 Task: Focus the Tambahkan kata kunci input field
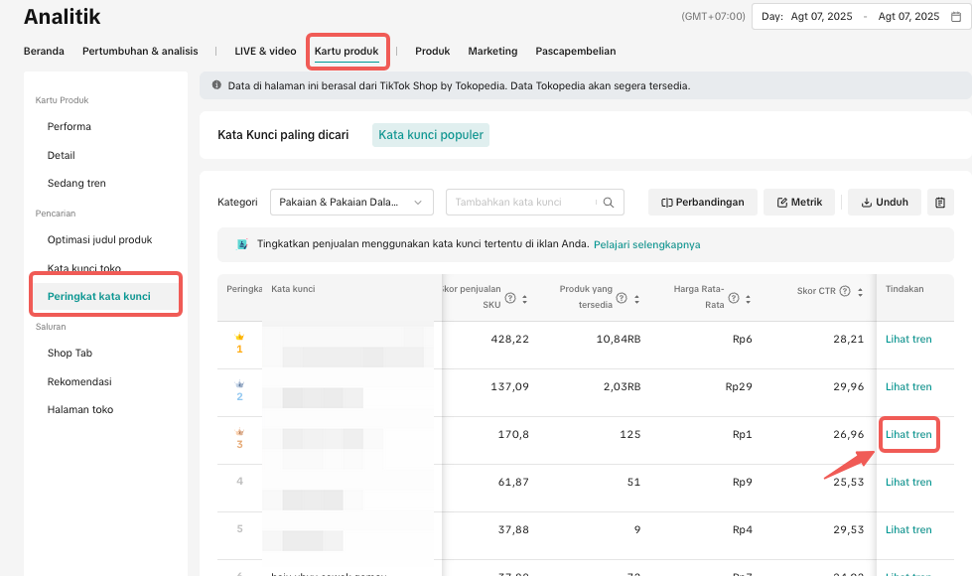[x=521, y=203]
